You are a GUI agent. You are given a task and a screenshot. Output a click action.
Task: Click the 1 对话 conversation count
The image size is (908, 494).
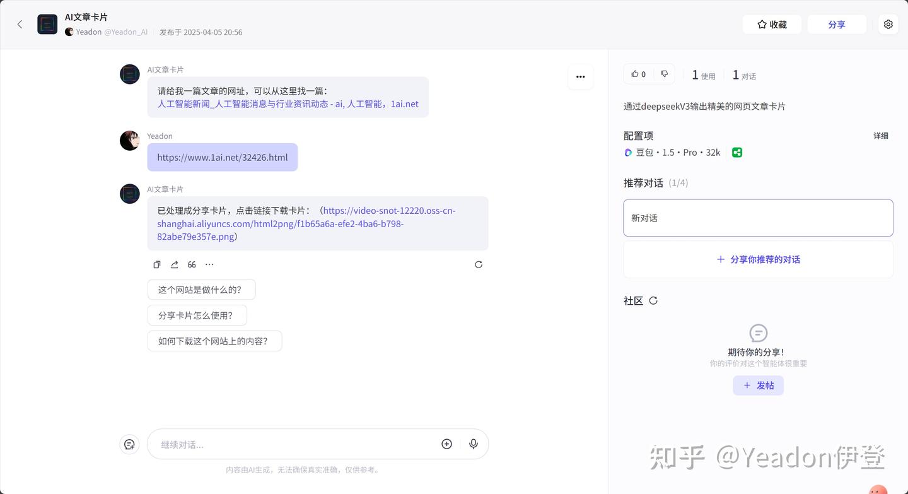point(744,75)
